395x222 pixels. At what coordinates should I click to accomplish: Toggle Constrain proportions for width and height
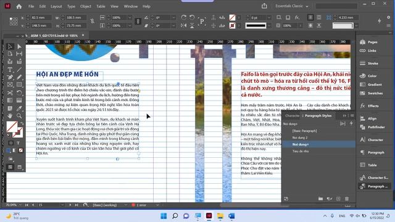click(93, 22)
